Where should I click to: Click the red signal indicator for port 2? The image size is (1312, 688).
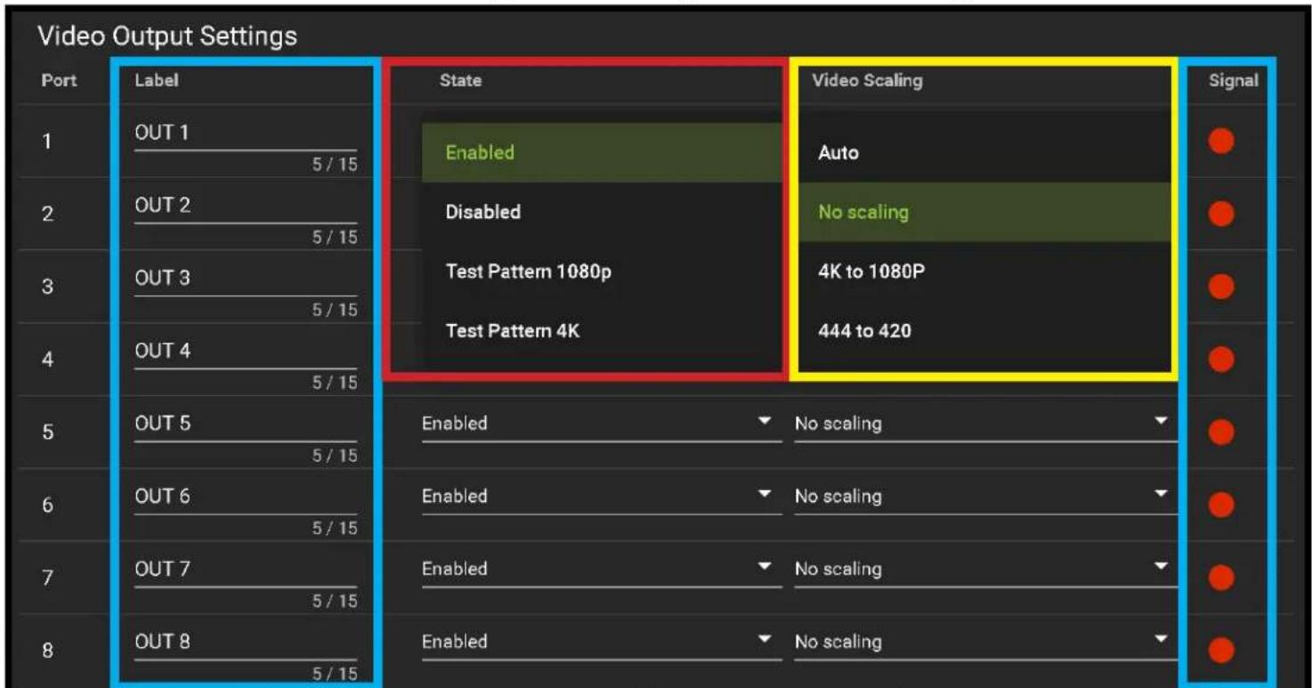1221,214
